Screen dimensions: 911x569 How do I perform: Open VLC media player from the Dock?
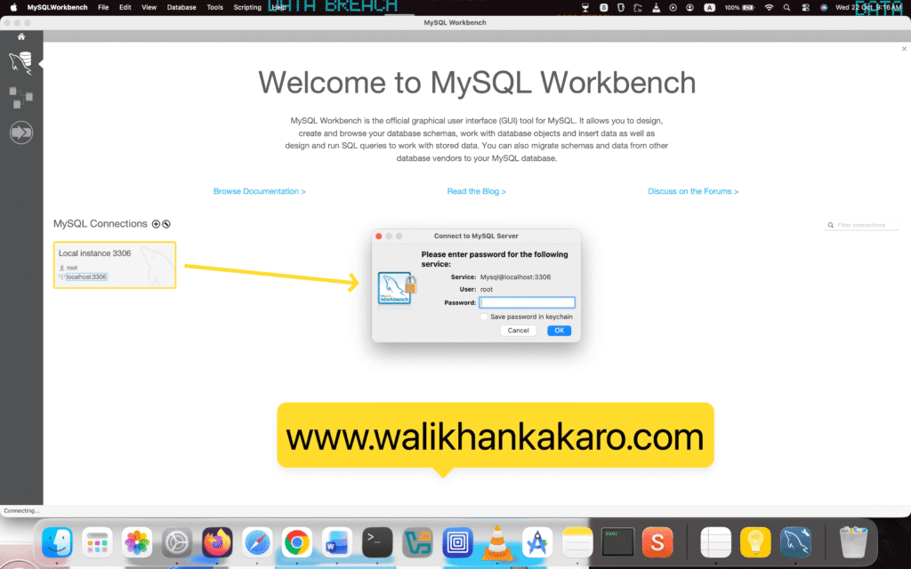pos(496,542)
